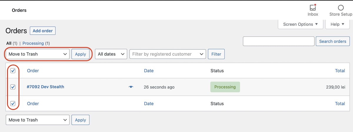Image resolution: width=353 pixels, height=132 pixels.
Task: Click the order search input field
Action: [x=279, y=41]
